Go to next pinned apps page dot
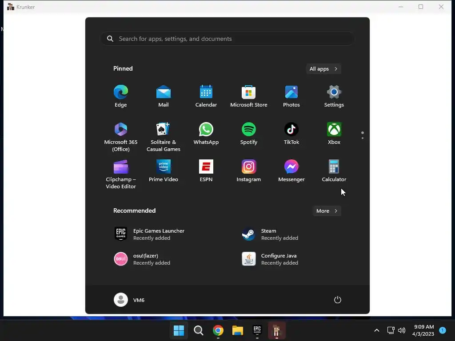This screenshot has height=341, width=455. [x=363, y=138]
